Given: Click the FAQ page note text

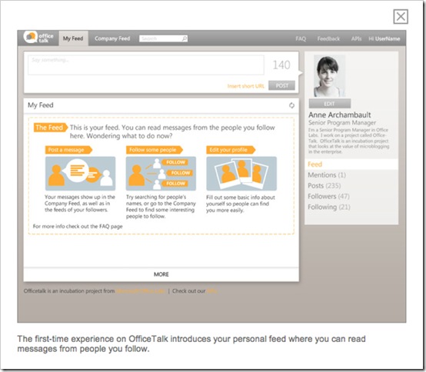Looking at the screenshot, I should (78, 226).
